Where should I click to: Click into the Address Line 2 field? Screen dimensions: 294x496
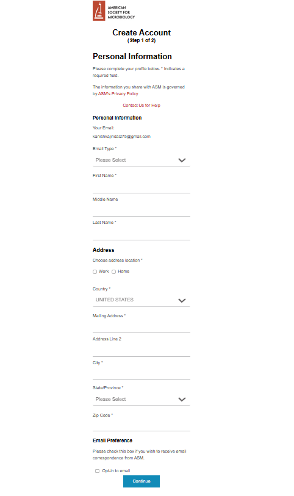(142, 350)
